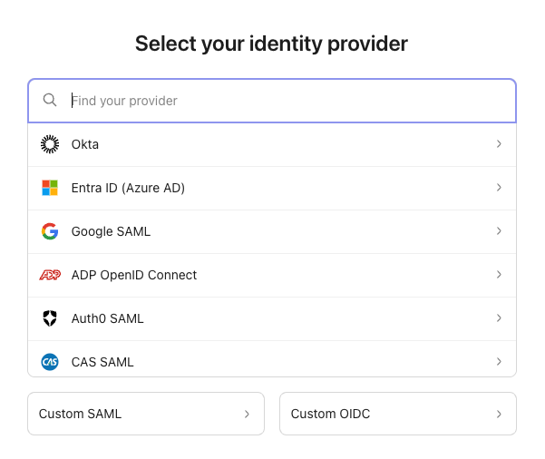Click the search magnifier icon

pyautogui.click(x=50, y=101)
